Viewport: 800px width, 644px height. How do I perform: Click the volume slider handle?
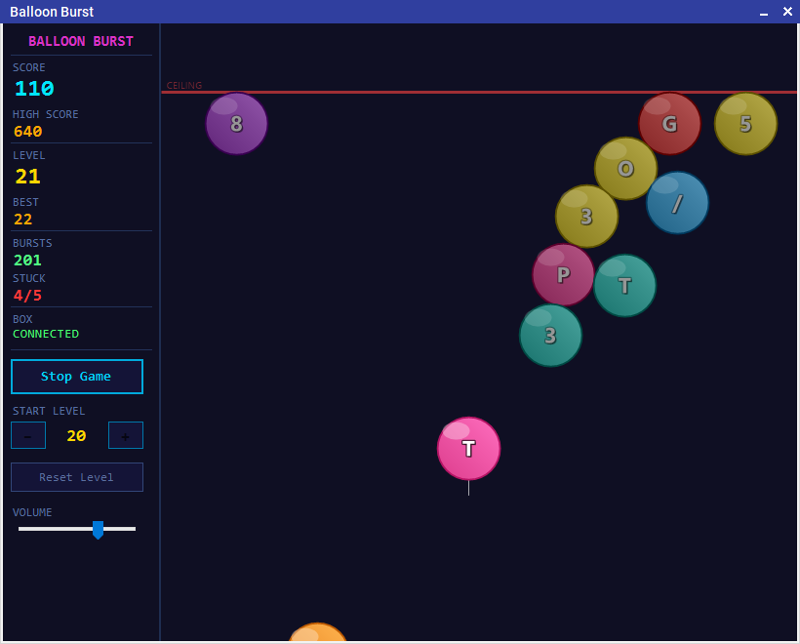[98, 530]
